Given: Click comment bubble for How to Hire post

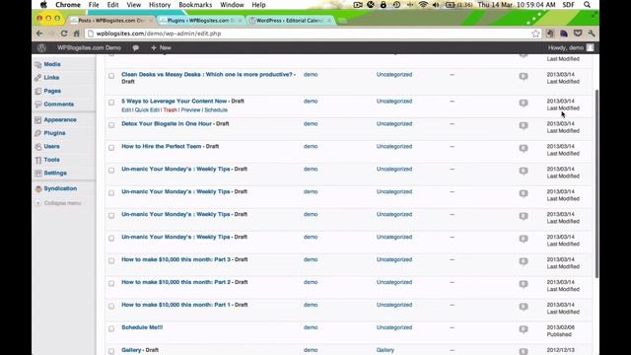Looking at the screenshot, I should [x=524, y=148].
